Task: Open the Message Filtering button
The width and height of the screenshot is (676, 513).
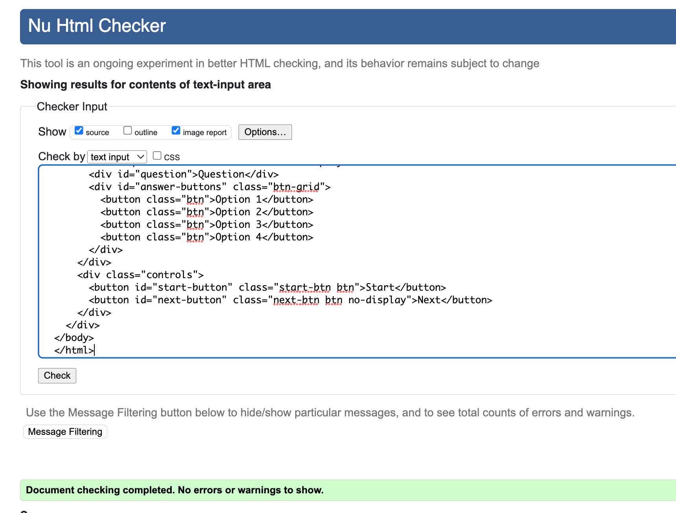Action: coord(65,432)
